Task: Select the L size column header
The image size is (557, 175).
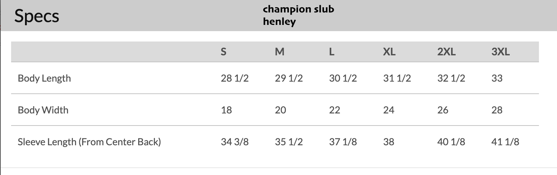Action: pyautogui.click(x=332, y=52)
